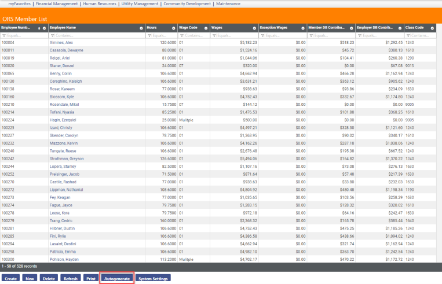This screenshot has width=442, height=284.
Task: Open Member DB Contribution column gear
Action: pos(352,28)
